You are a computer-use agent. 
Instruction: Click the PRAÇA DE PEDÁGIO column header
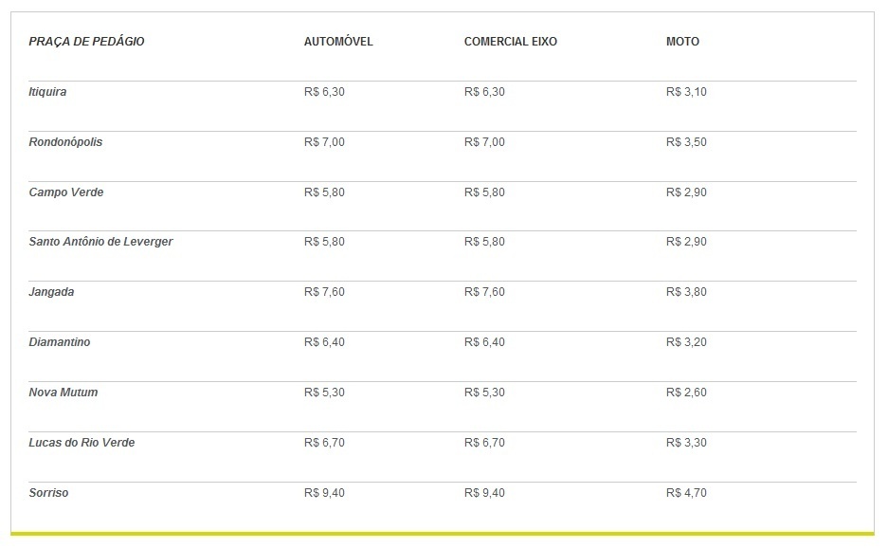pyautogui.click(x=86, y=42)
